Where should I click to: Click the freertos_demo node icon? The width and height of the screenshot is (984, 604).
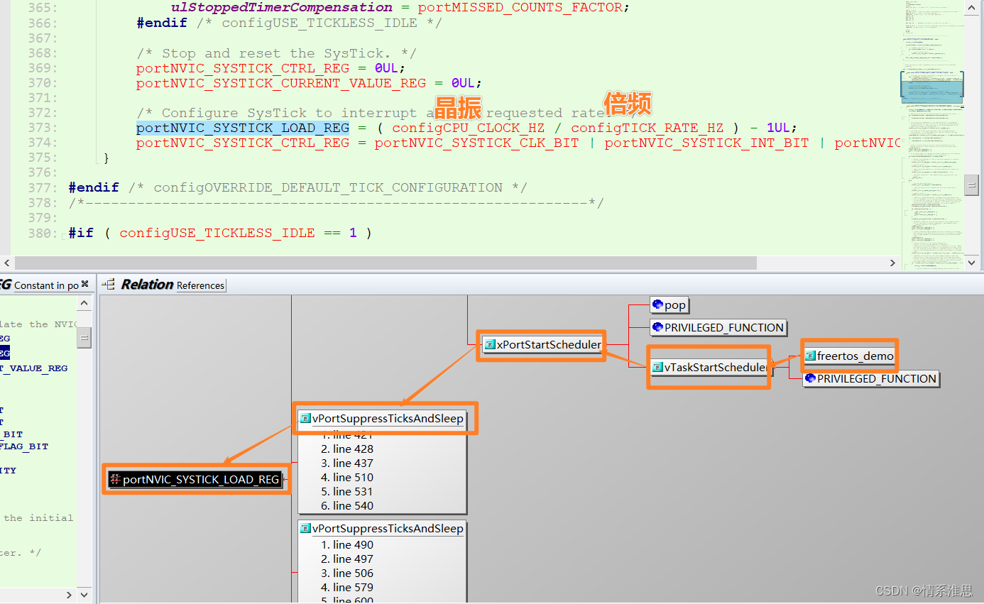tap(810, 356)
